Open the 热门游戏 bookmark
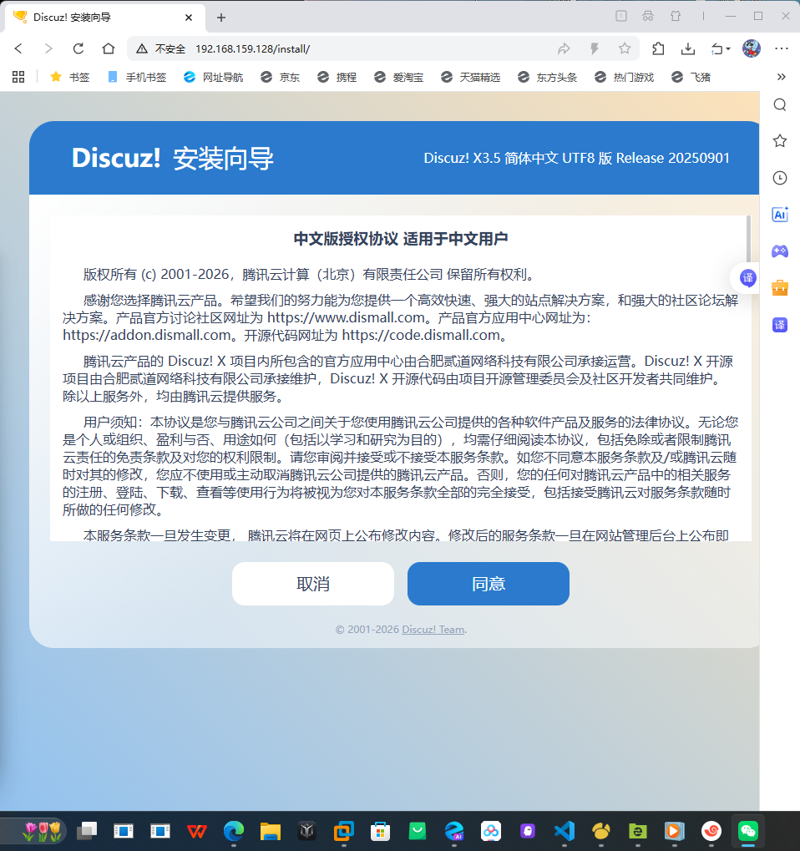Screen dimensions: 800x851 click(624, 77)
